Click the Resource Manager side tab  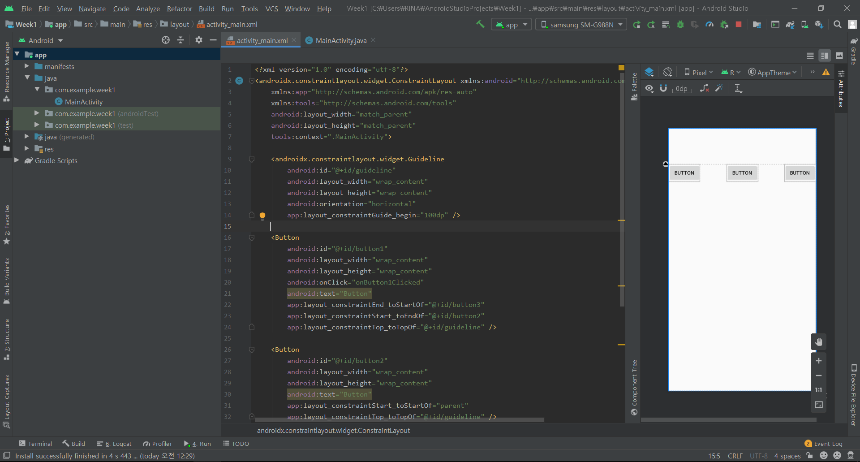(7, 71)
